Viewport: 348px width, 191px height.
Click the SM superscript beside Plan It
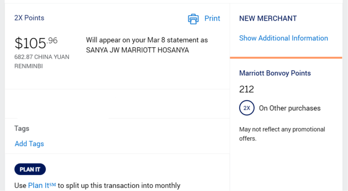tap(52, 184)
